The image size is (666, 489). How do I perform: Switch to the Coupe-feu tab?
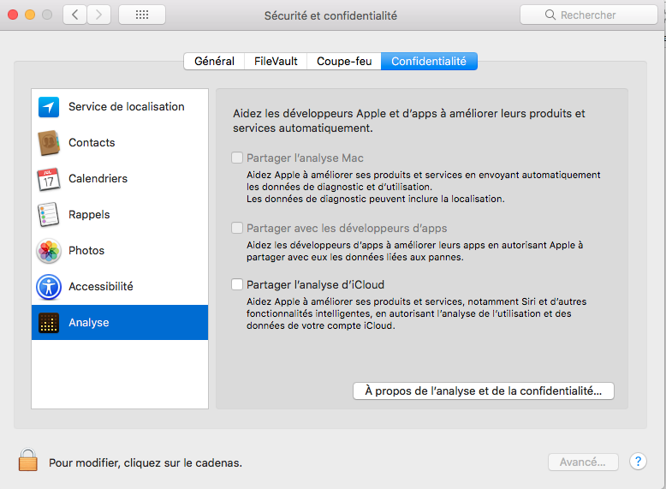click(344, 61)
